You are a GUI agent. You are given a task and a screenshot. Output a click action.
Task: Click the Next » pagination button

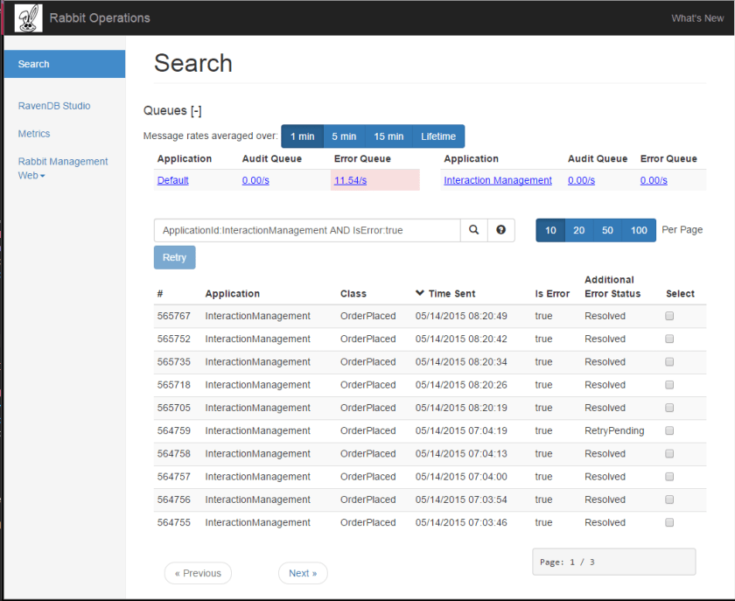tap(303, 573)
